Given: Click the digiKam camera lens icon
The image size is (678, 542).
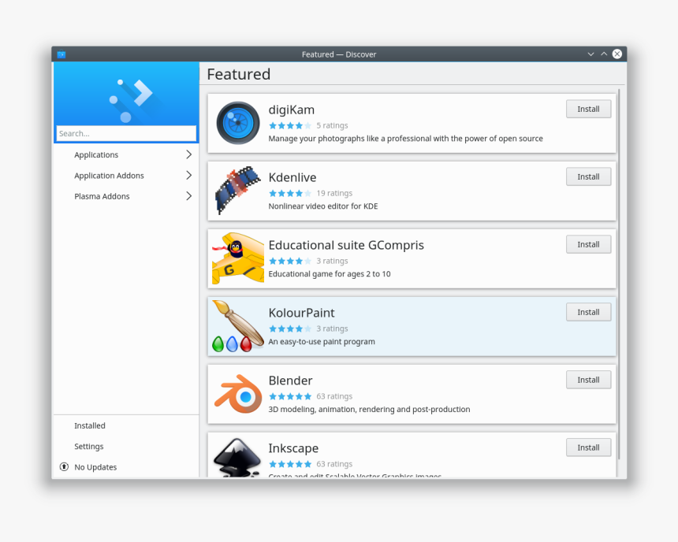Looking at the screenshot, I should pyautogui.click(x=238, y=123).
